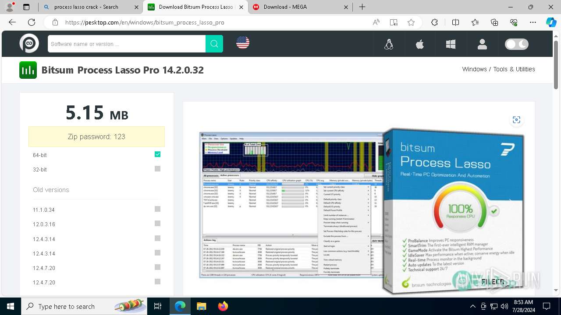The width and height of the screenshot is (561, 315).
Task: Click the green Process Lasso app icon
Action: click(x=28, y=70)
